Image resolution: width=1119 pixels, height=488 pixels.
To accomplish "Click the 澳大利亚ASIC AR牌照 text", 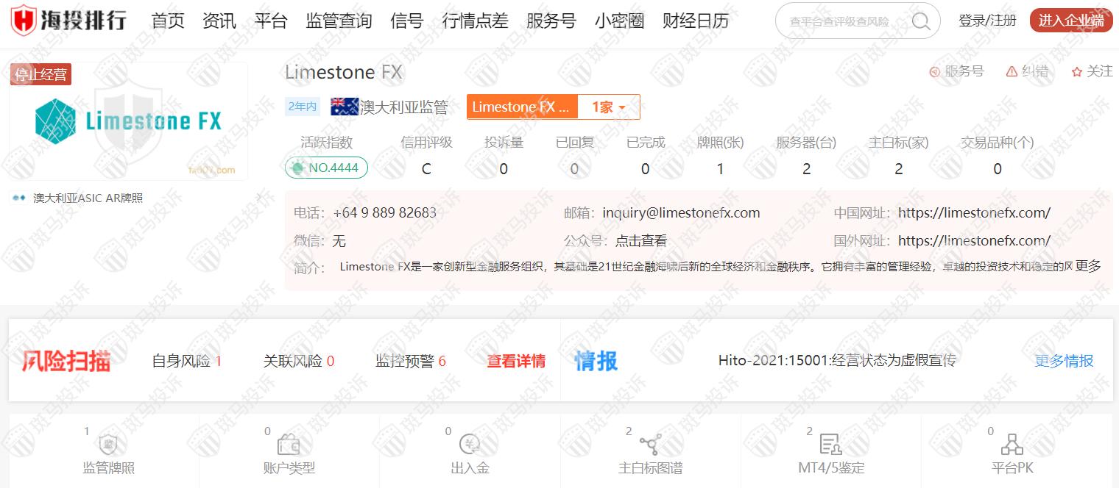I will (x=88, y=198).
